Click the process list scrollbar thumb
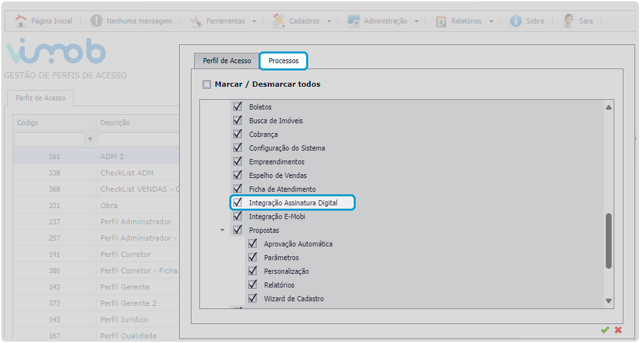Screen dimensions: 641x343 pyautogui.click(x=608, y=241)
